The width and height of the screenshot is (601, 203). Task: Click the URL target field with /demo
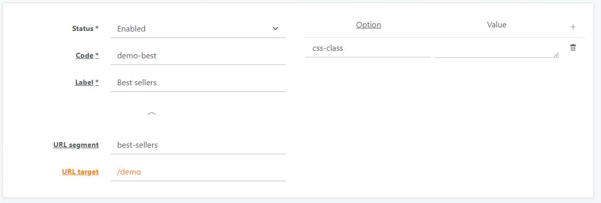tap(198, 172)
